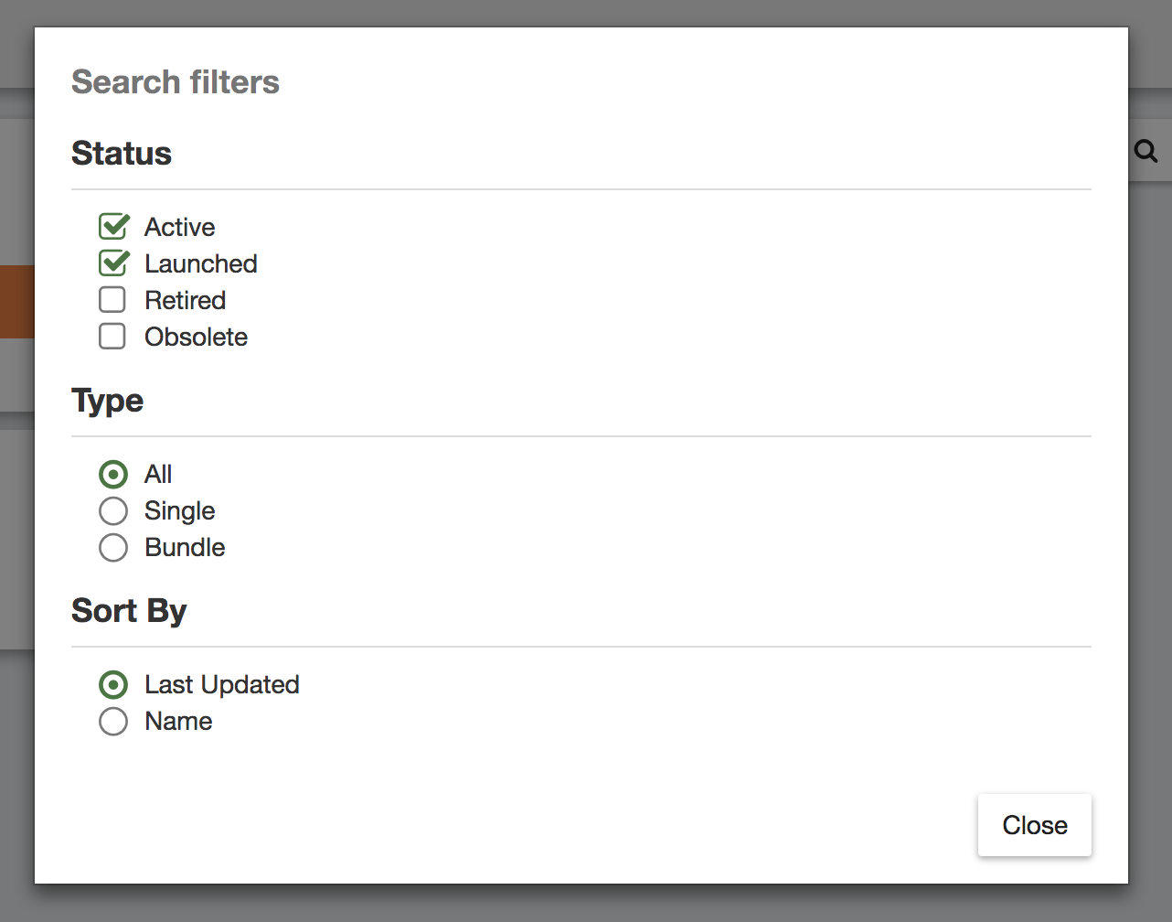The image size is (1172, 922).
Task: Select Last Updated sort radio button
Action: (x=113, y=684)
